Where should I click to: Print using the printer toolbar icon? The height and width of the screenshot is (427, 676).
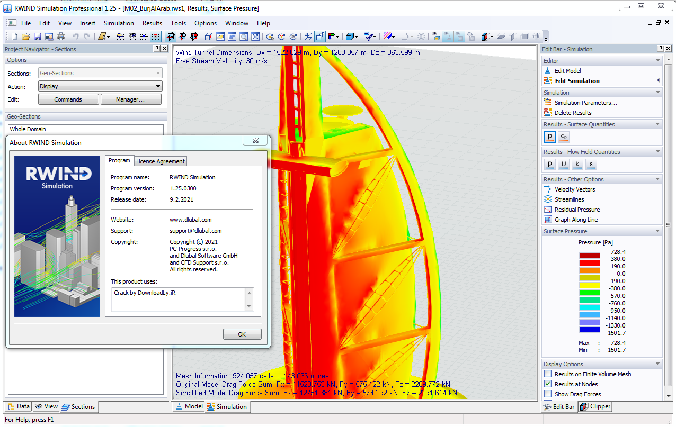61,37
